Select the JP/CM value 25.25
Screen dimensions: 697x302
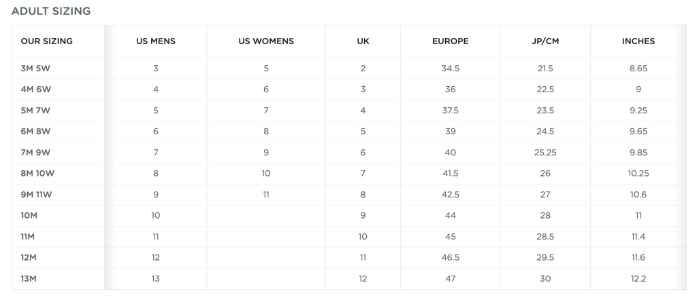click(x=545, y=153)
